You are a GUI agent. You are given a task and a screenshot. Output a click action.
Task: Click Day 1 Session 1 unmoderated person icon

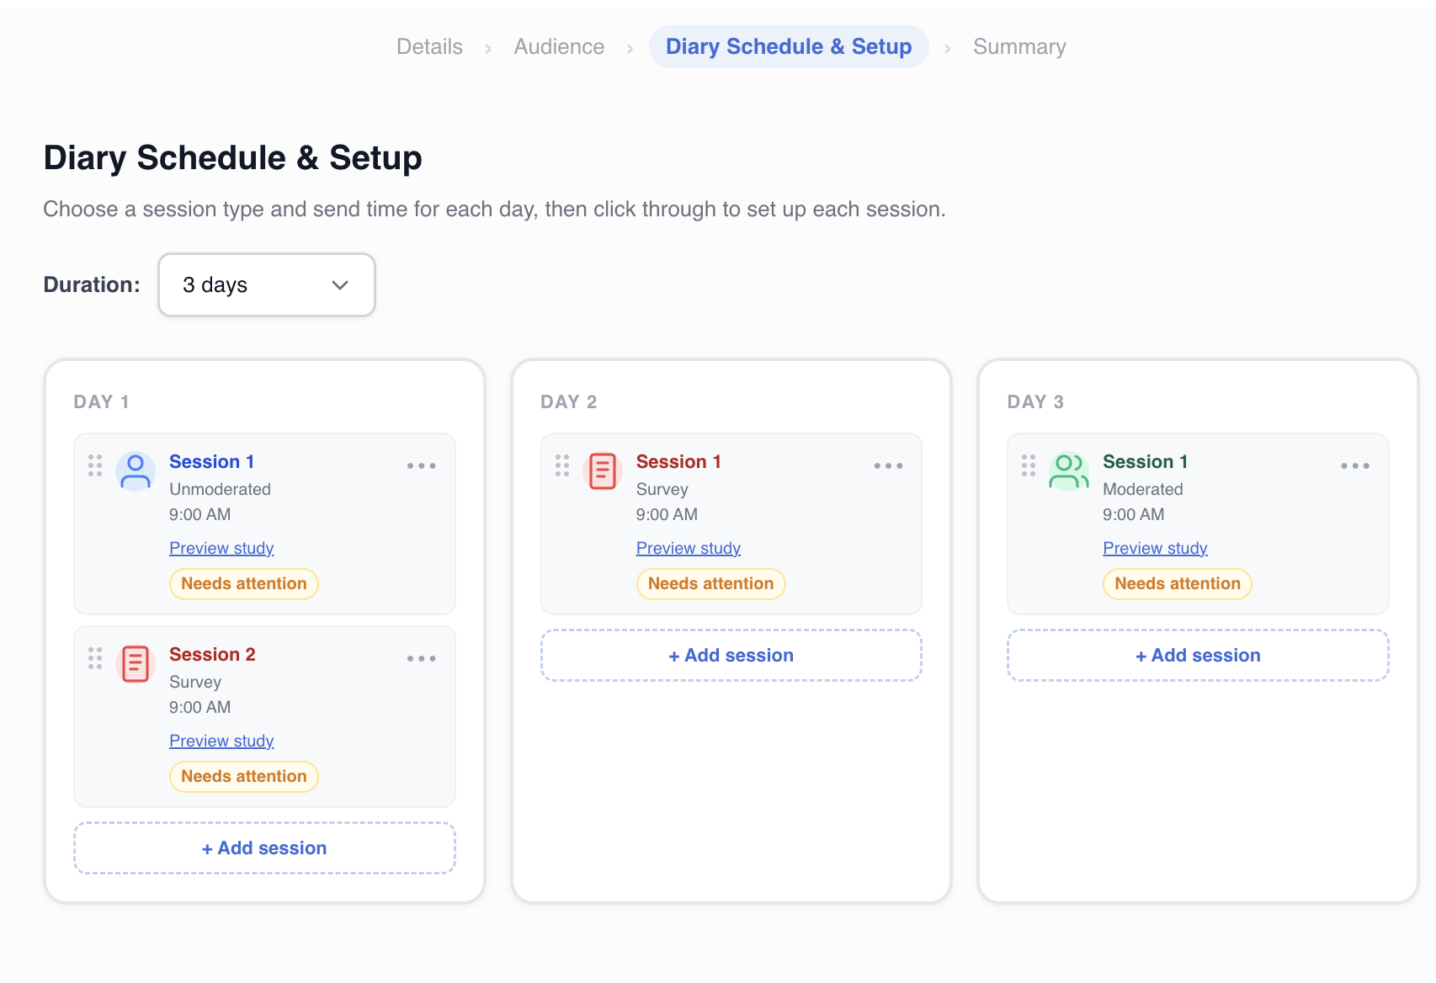click(136, 471)
